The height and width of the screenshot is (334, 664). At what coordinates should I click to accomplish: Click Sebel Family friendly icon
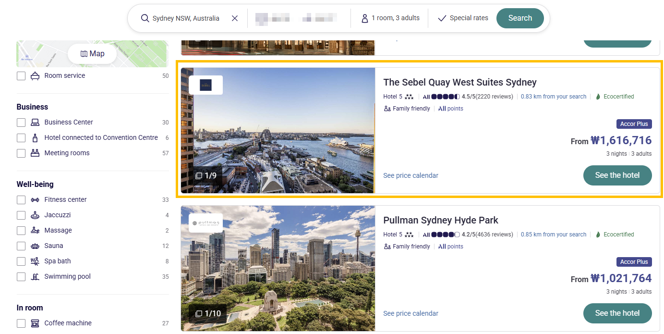pyautogui.click(x=387, y=109)
